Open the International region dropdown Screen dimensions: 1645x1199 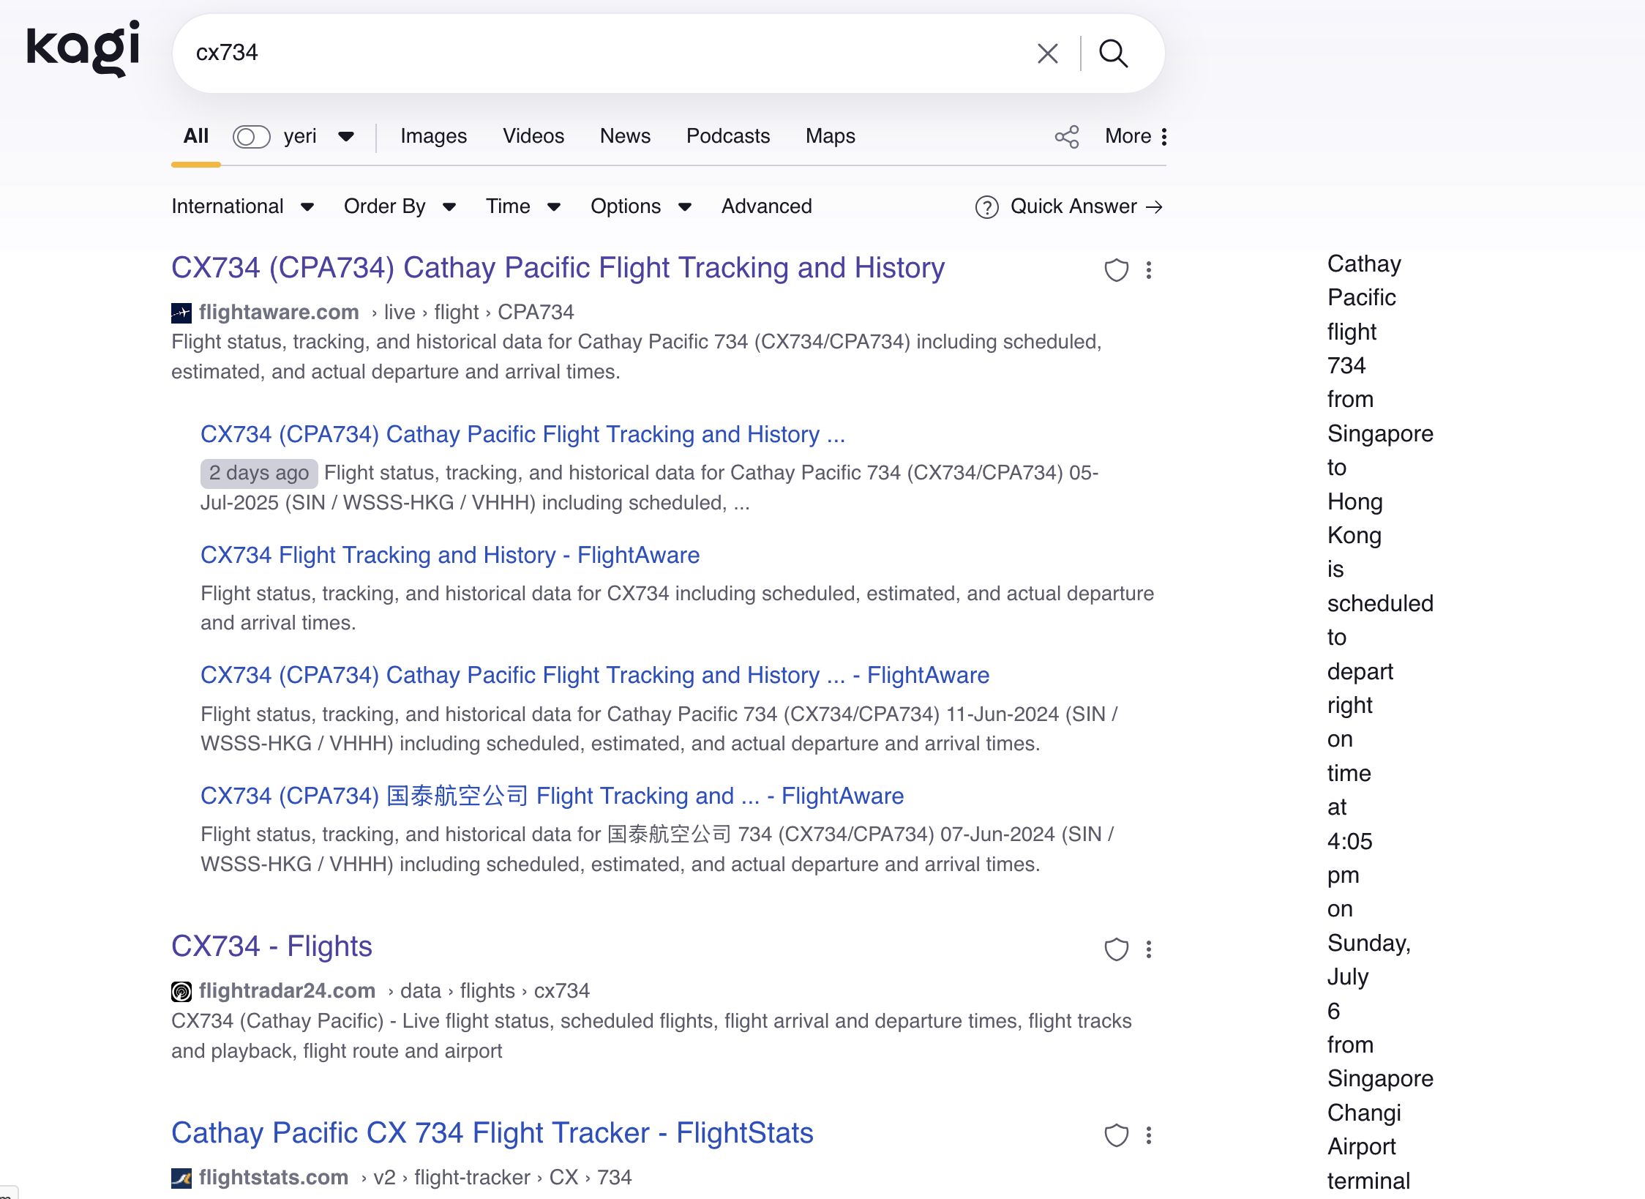pyautogui.click(x=242, y=206)
